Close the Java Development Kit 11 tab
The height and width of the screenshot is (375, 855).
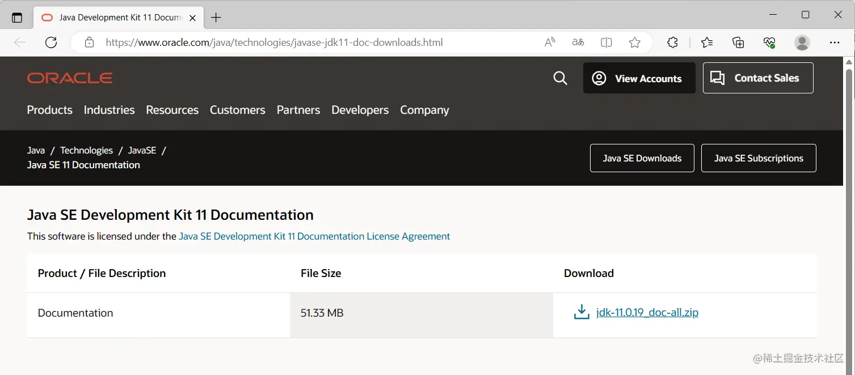193,18
